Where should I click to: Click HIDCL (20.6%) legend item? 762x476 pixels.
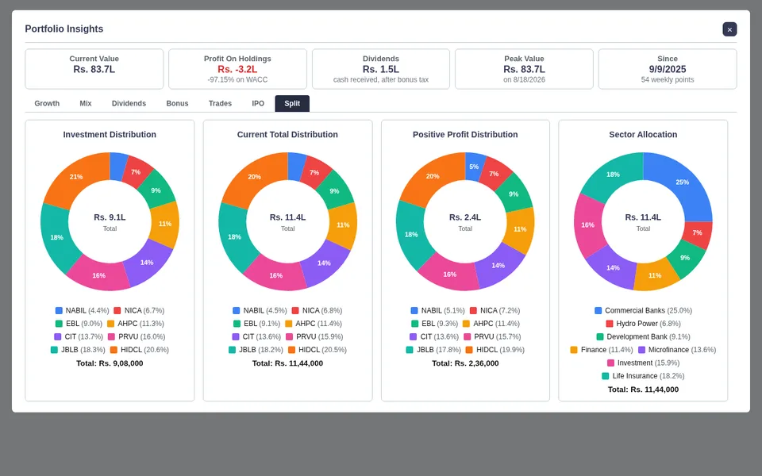point(140,350)
